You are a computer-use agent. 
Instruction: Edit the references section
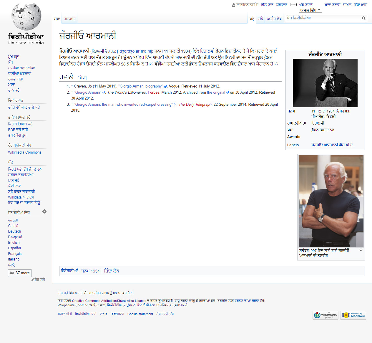pyautogui.click(x=82, y=78)
